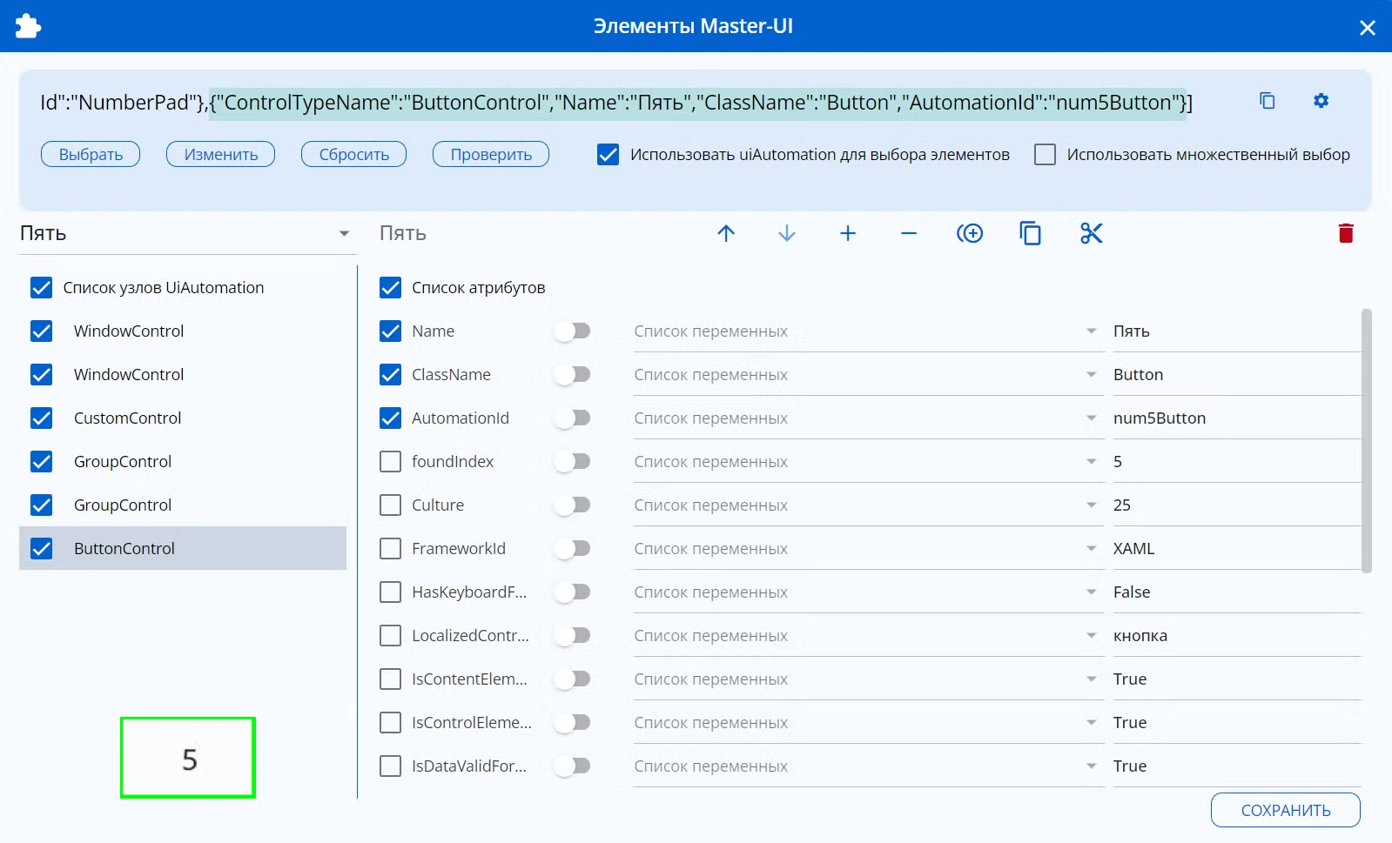Check the foundIndex attribute checkbox
Image resolution: width=1392 pixels, height=843 pixels.
(x=391, y=462)
